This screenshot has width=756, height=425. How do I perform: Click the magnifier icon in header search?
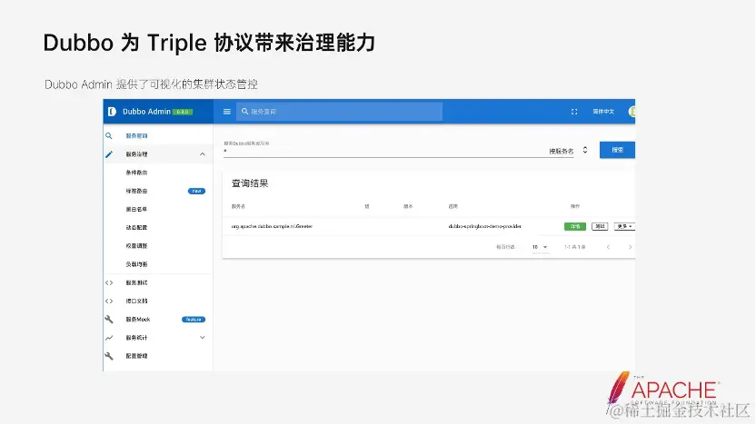245,112
